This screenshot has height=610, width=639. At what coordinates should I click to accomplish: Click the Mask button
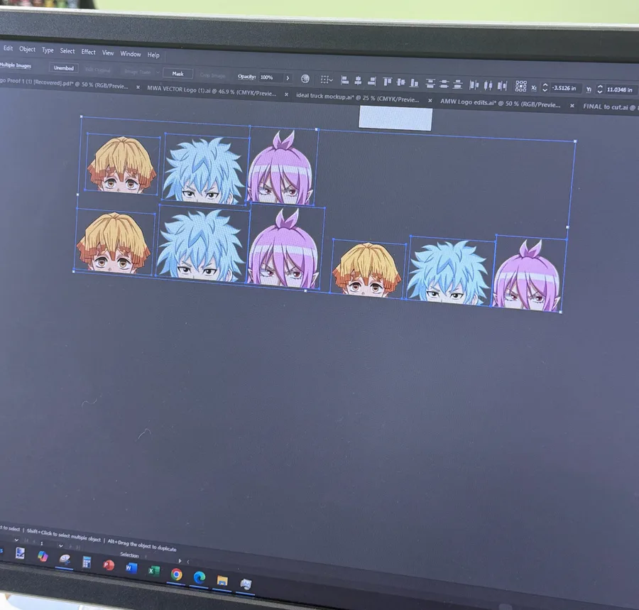(x=177, y=73)
